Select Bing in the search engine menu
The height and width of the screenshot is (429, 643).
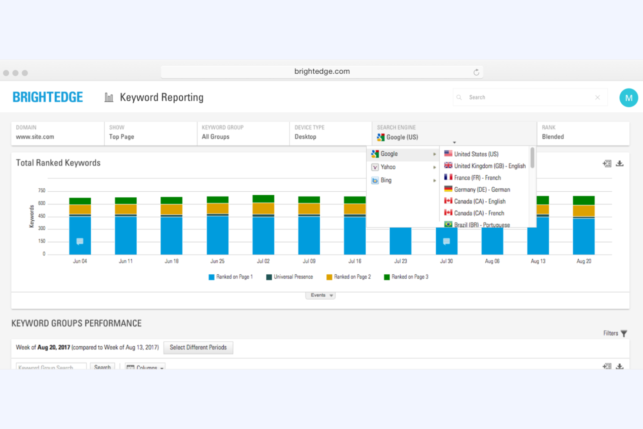pos(386,180)
